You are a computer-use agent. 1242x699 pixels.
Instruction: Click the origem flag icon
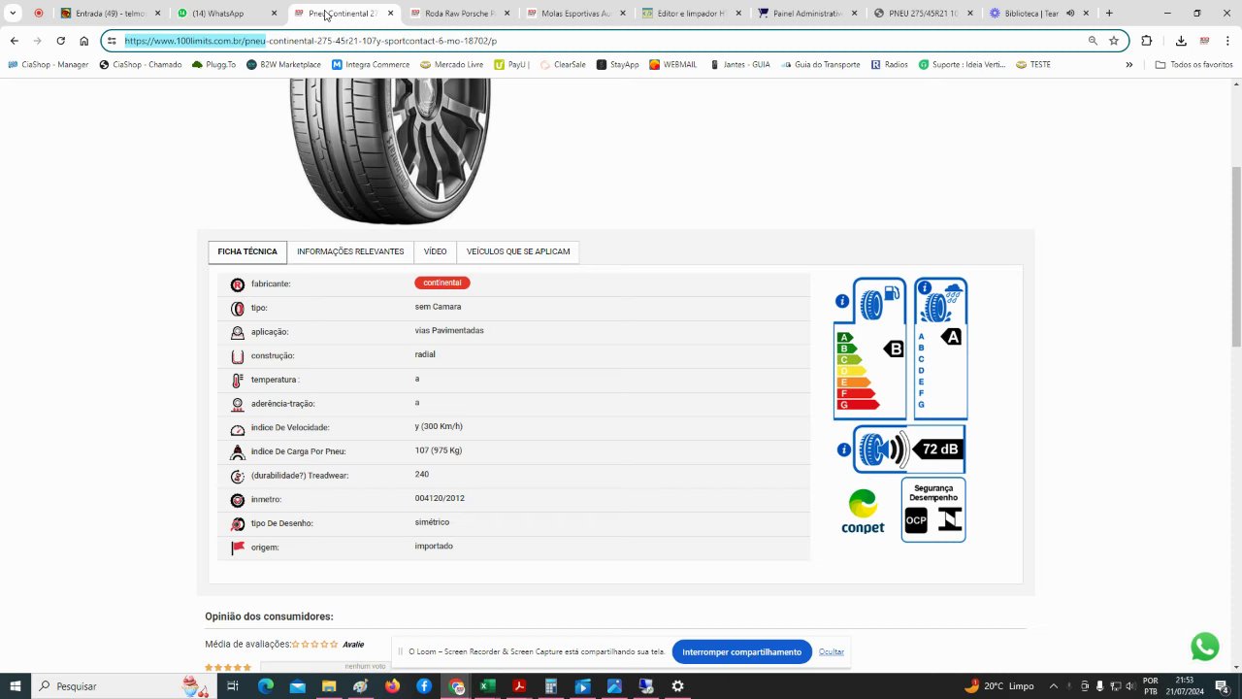pos(238,549)
